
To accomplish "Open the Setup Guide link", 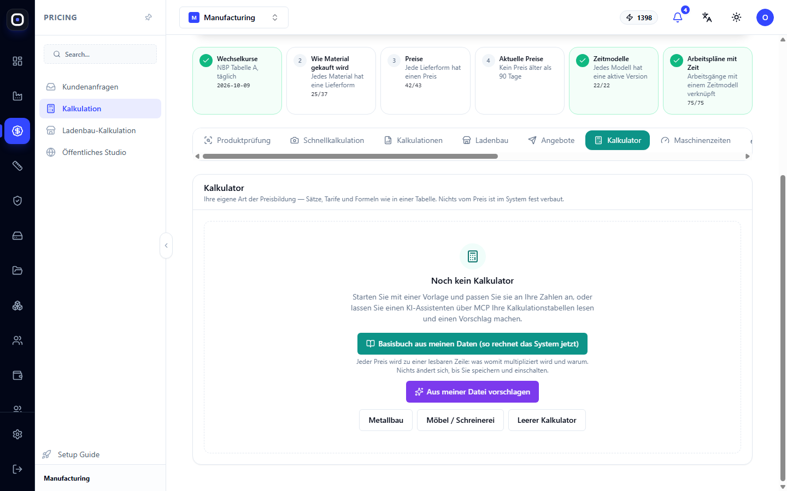I will pos(71,454).
